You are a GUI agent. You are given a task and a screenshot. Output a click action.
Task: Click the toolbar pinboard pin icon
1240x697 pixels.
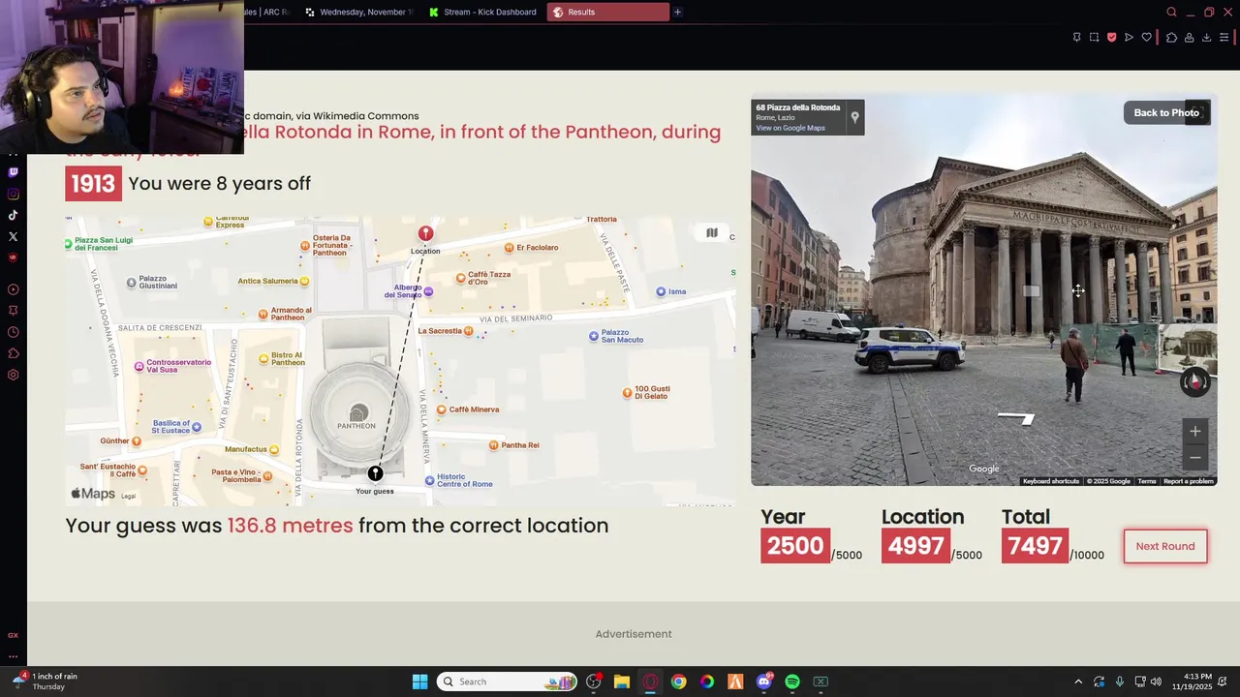tap(1076, 38)
